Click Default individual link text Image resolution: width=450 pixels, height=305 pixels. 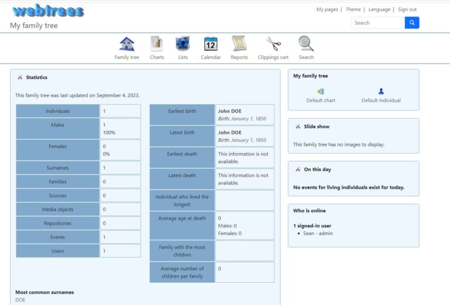coord(381,100)
